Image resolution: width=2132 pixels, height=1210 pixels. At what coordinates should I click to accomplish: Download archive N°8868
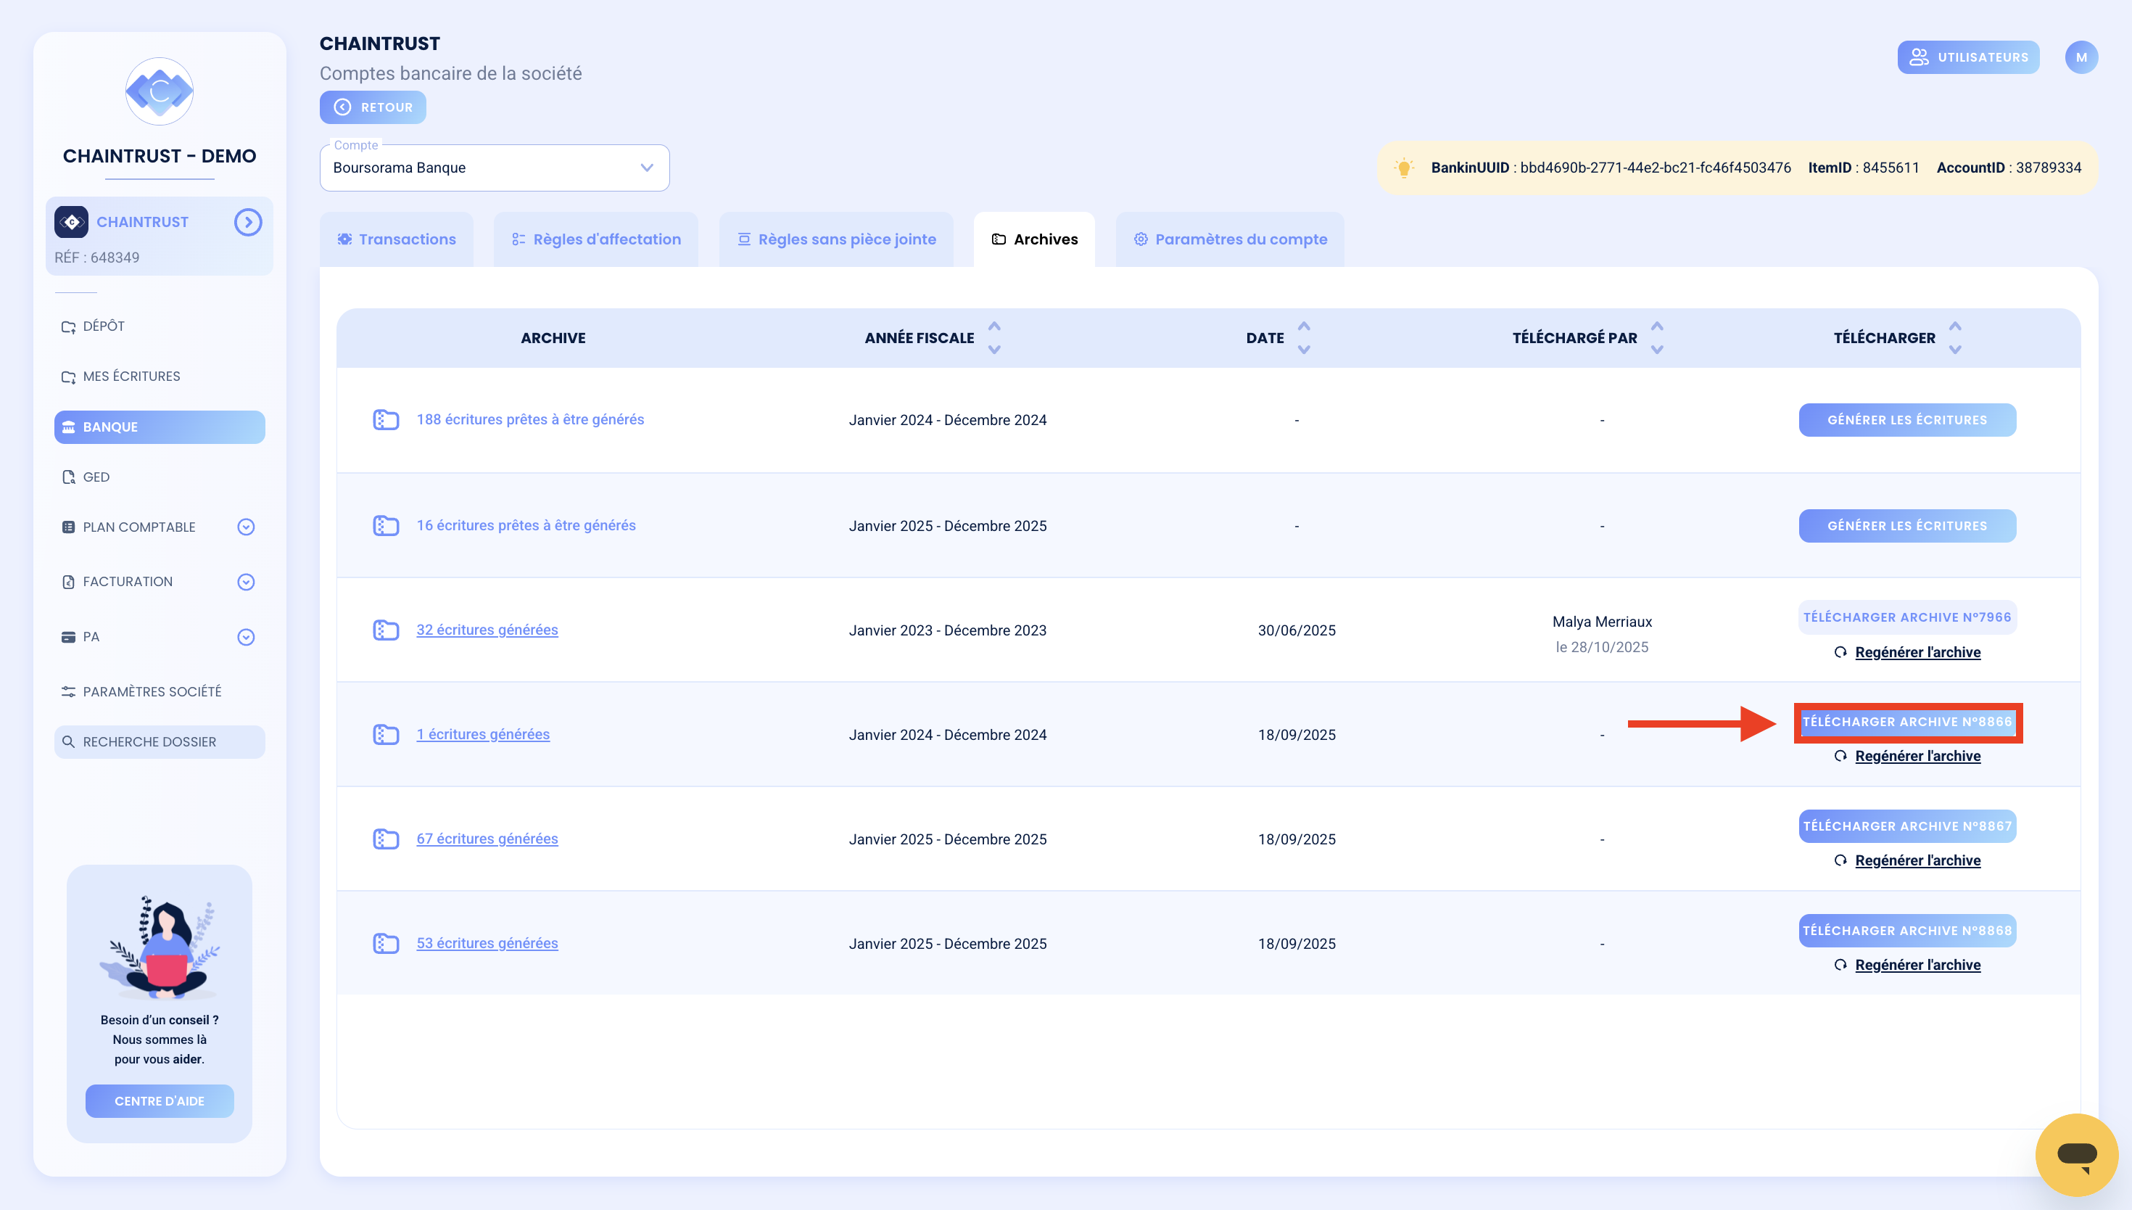click(x=1907, y=931)
